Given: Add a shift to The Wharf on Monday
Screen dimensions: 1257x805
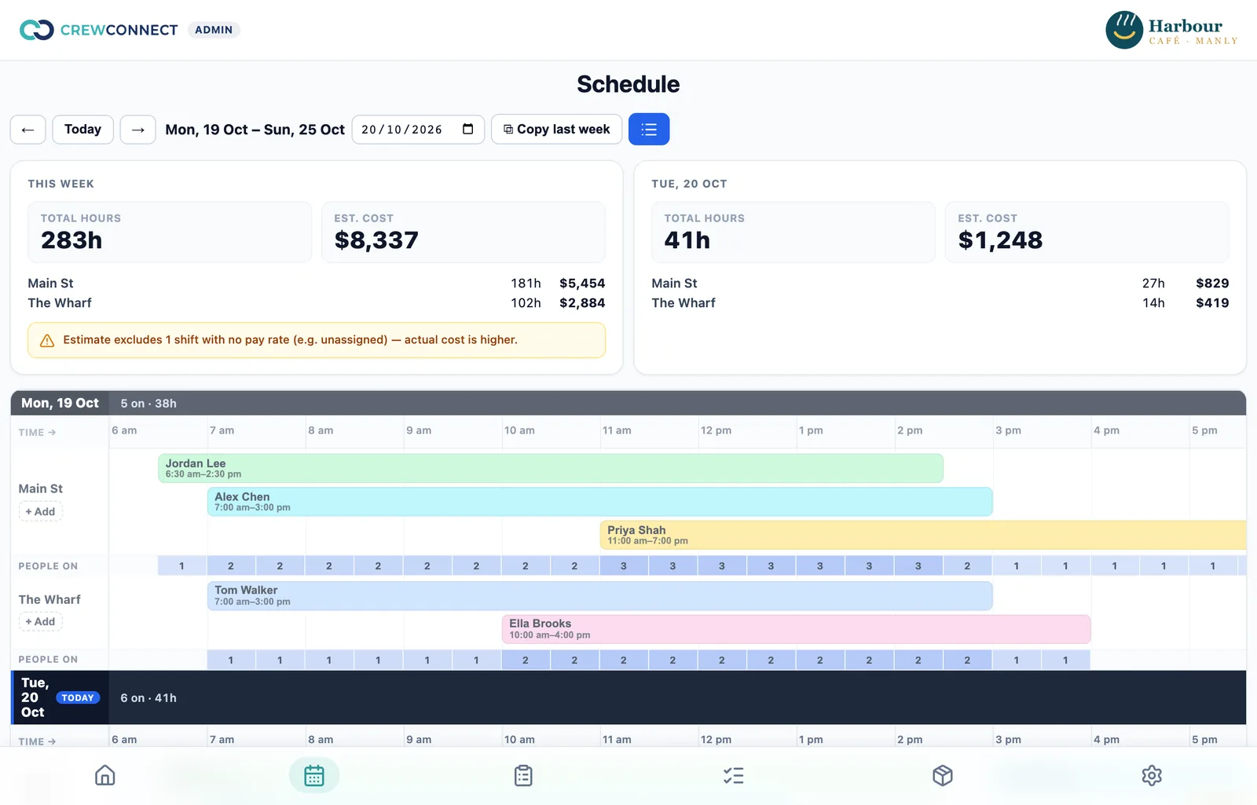Looking at the screenshot, I should [40, 621].
